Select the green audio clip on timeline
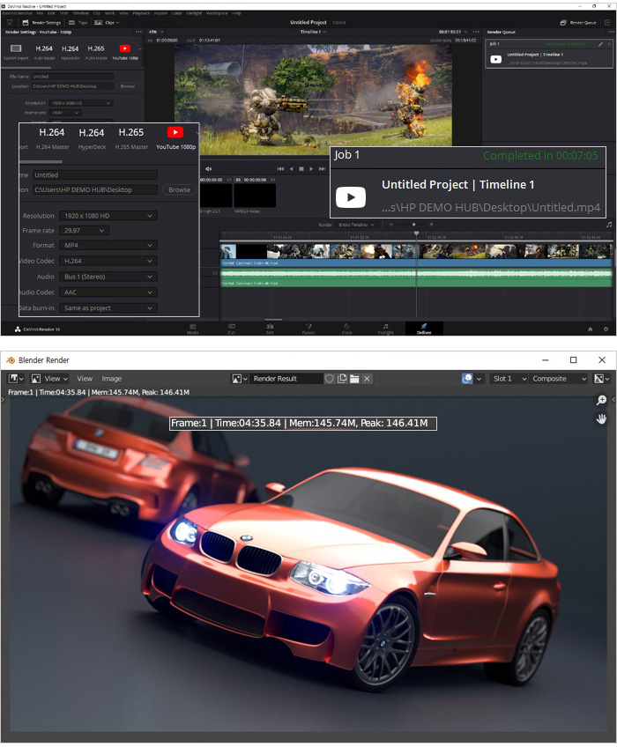The image size is (617, 747). coord(416,277)
